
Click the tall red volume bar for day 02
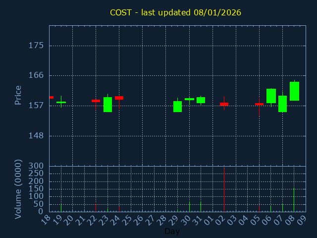[x=224, y=189]
